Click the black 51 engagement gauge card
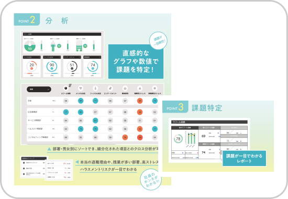This screenshot has width=288, height=199. pyautogui.click(x=72, y=67)
